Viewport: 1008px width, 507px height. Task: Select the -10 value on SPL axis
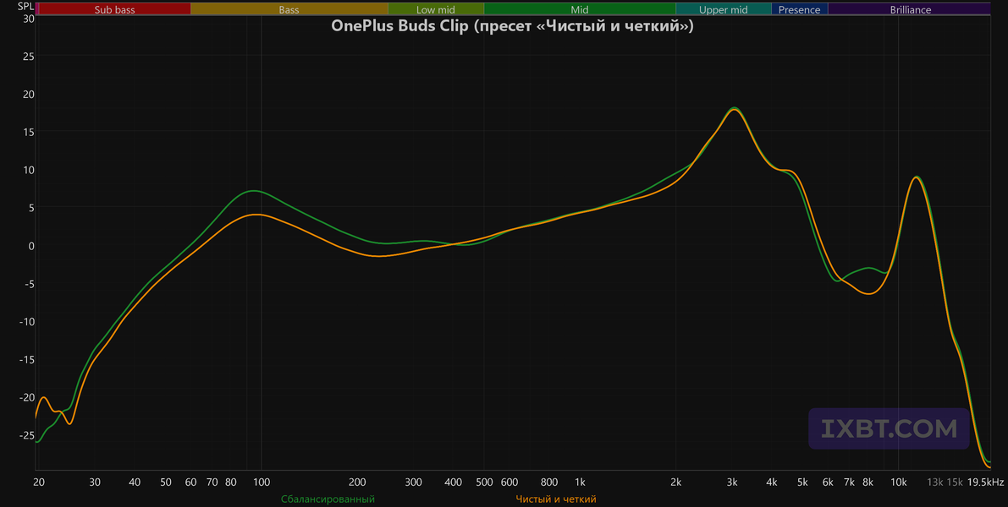pos(25,322)
